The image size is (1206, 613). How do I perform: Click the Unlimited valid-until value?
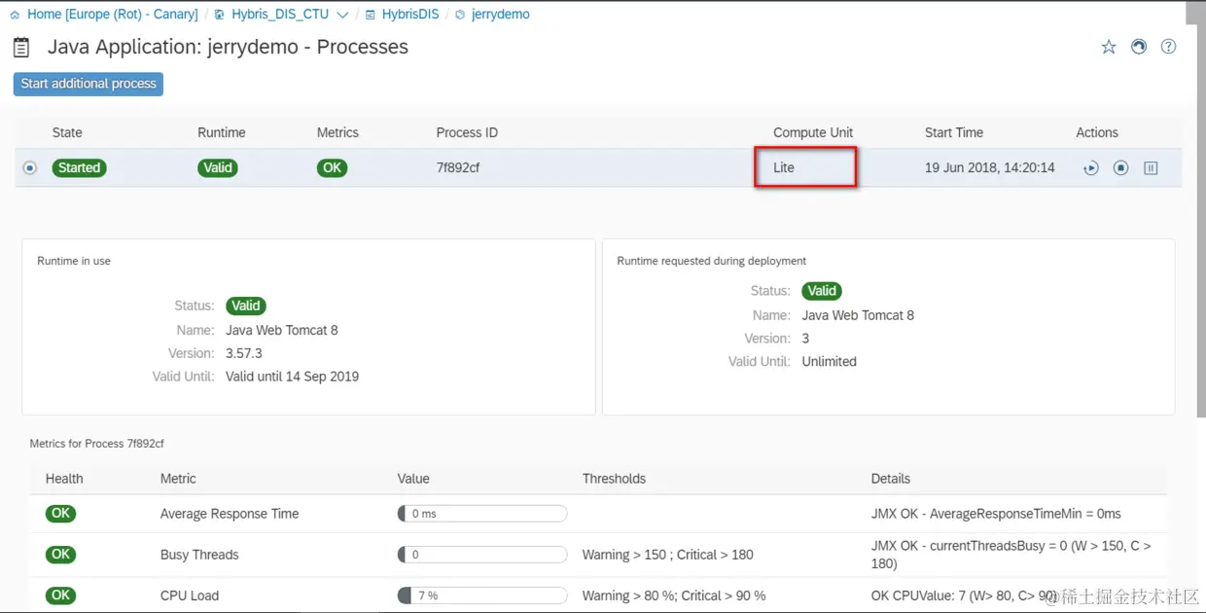pyautogui.click(x=830, y=361)
